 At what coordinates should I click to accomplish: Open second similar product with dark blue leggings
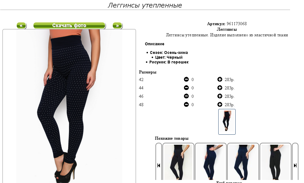(x=211, y=162)
